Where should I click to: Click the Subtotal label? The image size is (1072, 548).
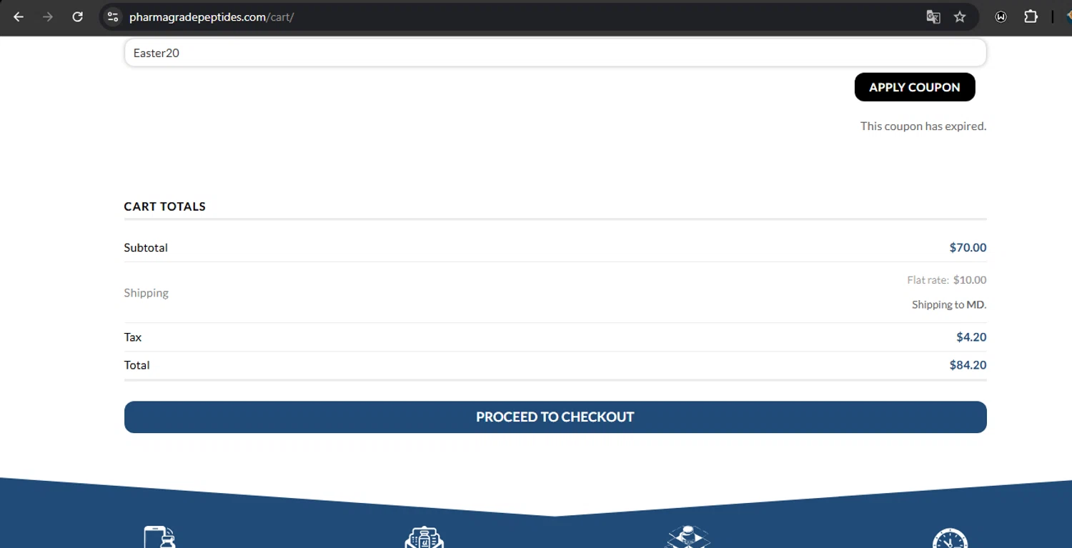146,248
